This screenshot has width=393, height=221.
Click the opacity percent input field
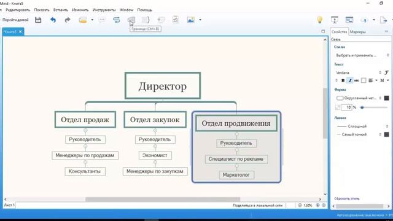point(346,107)
